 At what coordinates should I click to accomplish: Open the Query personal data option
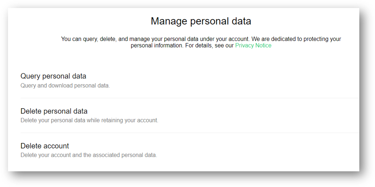[53, 76]
